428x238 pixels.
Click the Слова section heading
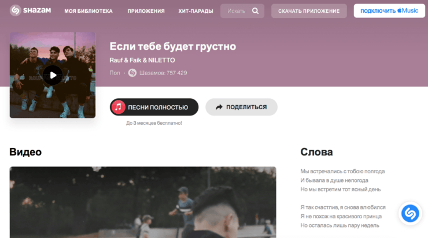pyautogui.click(x=316, y=152)
